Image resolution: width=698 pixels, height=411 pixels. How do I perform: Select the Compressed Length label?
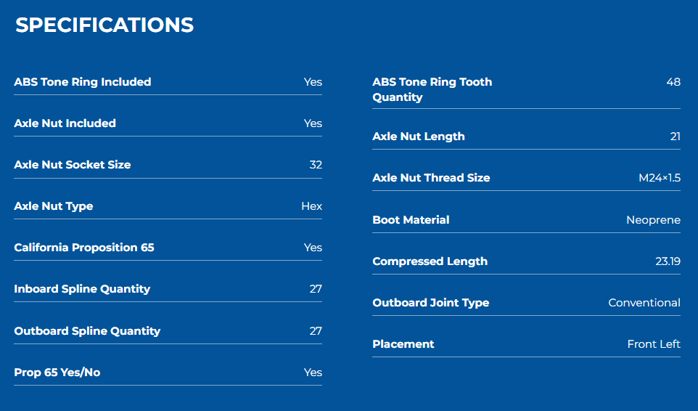(430, 261)
